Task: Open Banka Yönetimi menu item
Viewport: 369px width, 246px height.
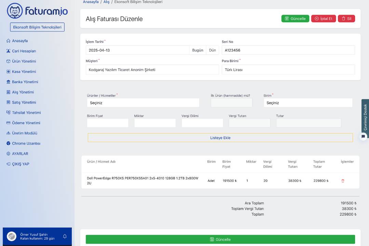Action: pyautogui.click(x=25, y=82)
